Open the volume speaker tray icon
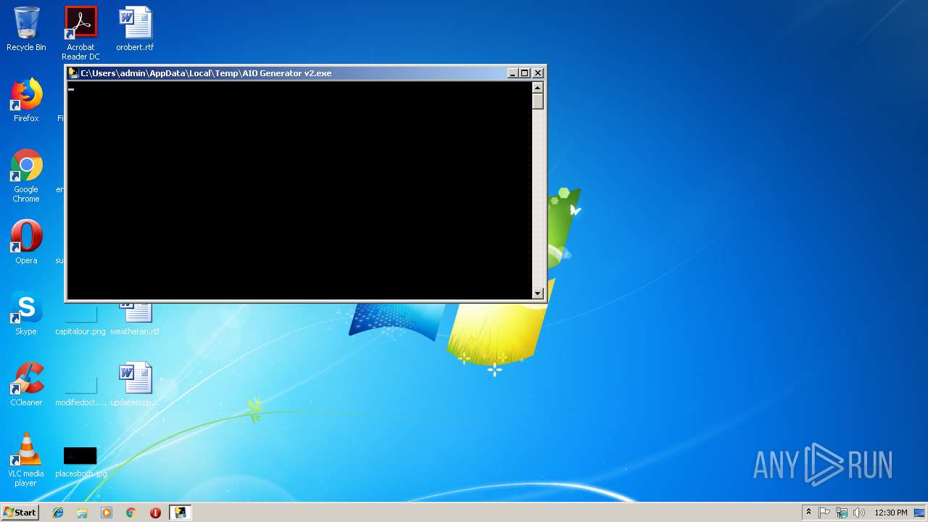Screen dimensions: 928x522 coord(859,513)
